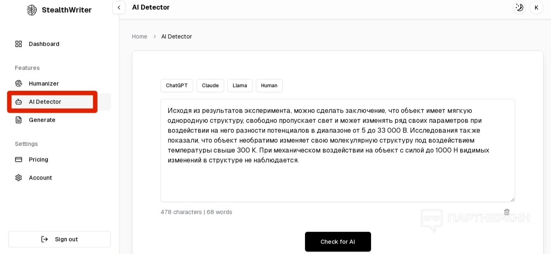
Task: Load the ChatGPT sample text
Action: click(x=177, y=85)
